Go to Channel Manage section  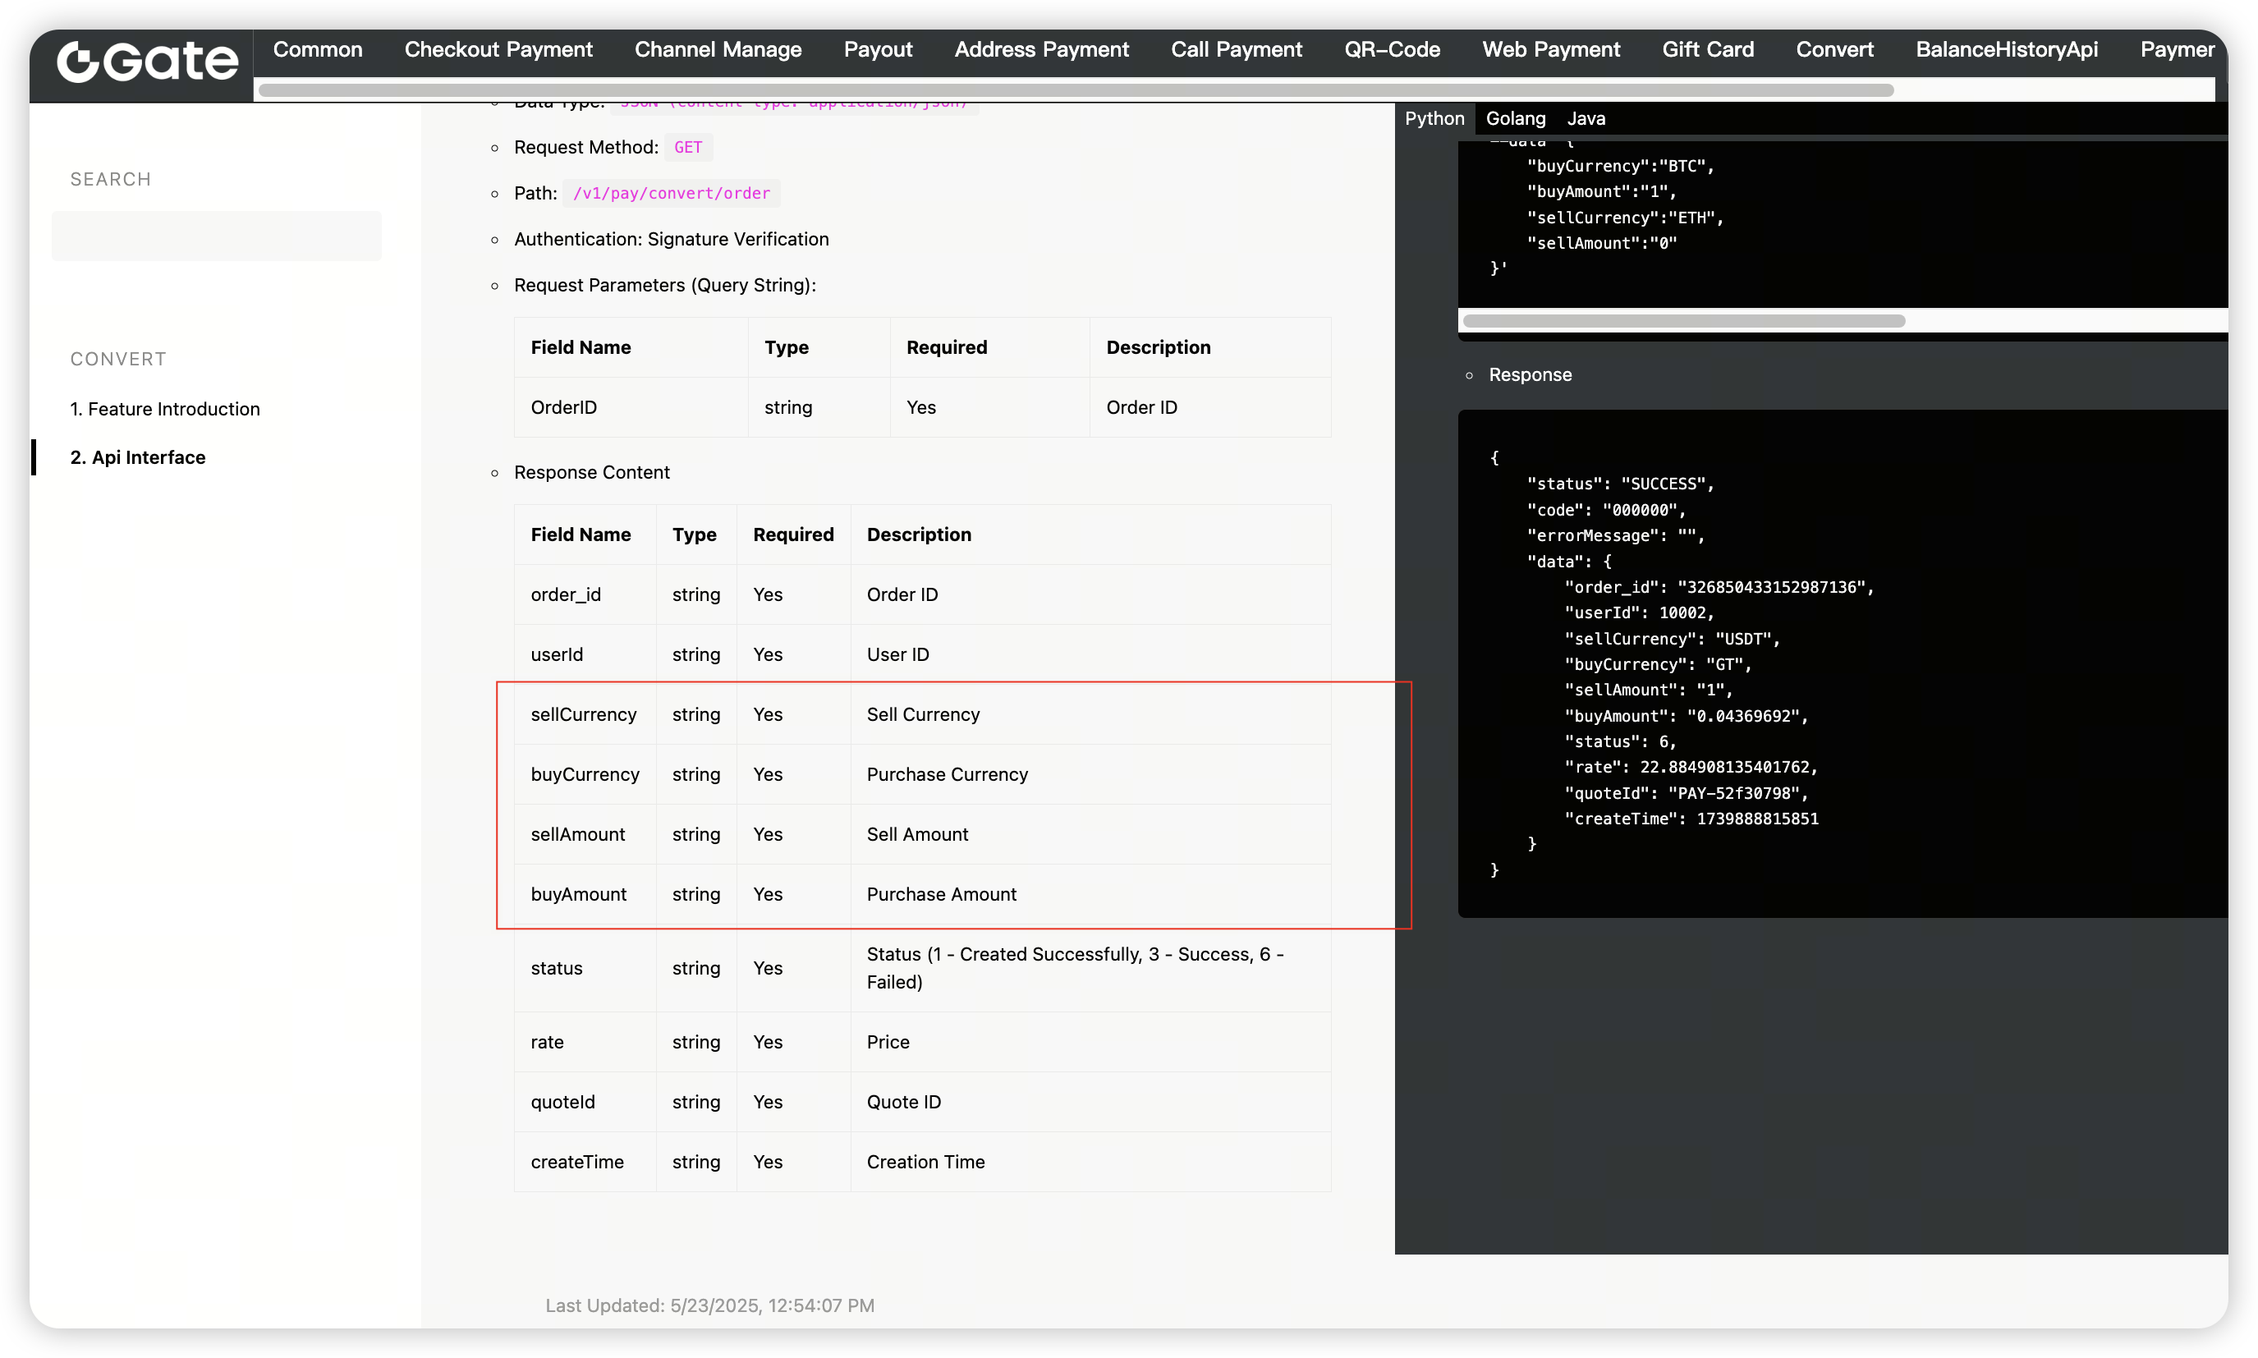718,49
